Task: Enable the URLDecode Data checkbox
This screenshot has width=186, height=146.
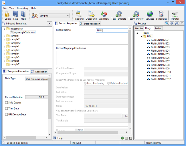Action: point(6,114)
